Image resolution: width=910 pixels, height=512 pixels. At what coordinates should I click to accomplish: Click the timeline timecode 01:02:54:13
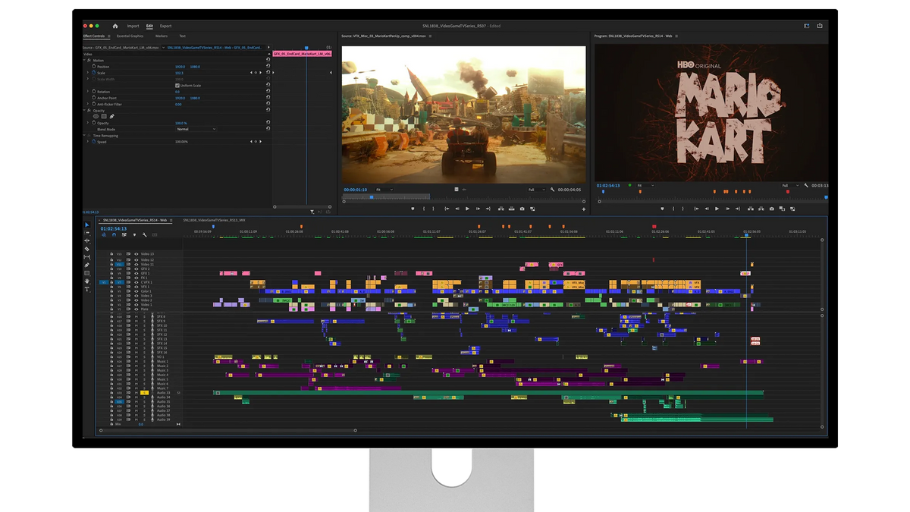pos(114,228)
